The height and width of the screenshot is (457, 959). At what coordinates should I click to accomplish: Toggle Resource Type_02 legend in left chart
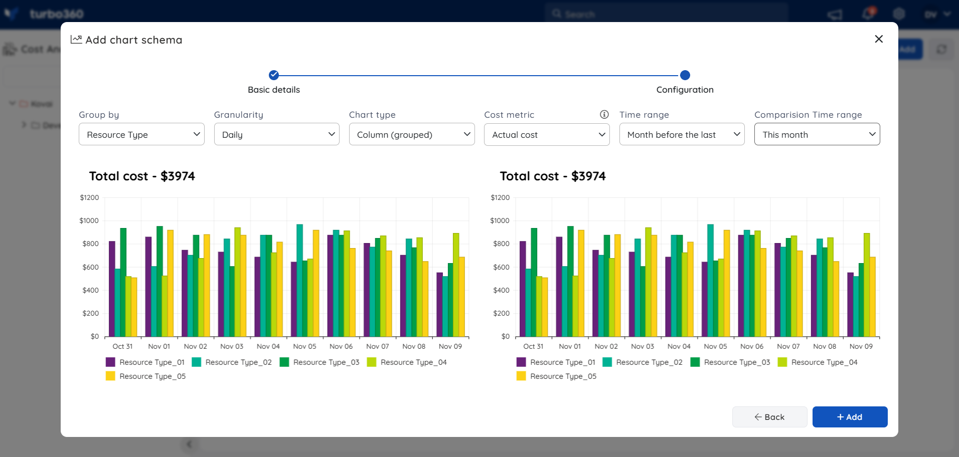[232, 362]
